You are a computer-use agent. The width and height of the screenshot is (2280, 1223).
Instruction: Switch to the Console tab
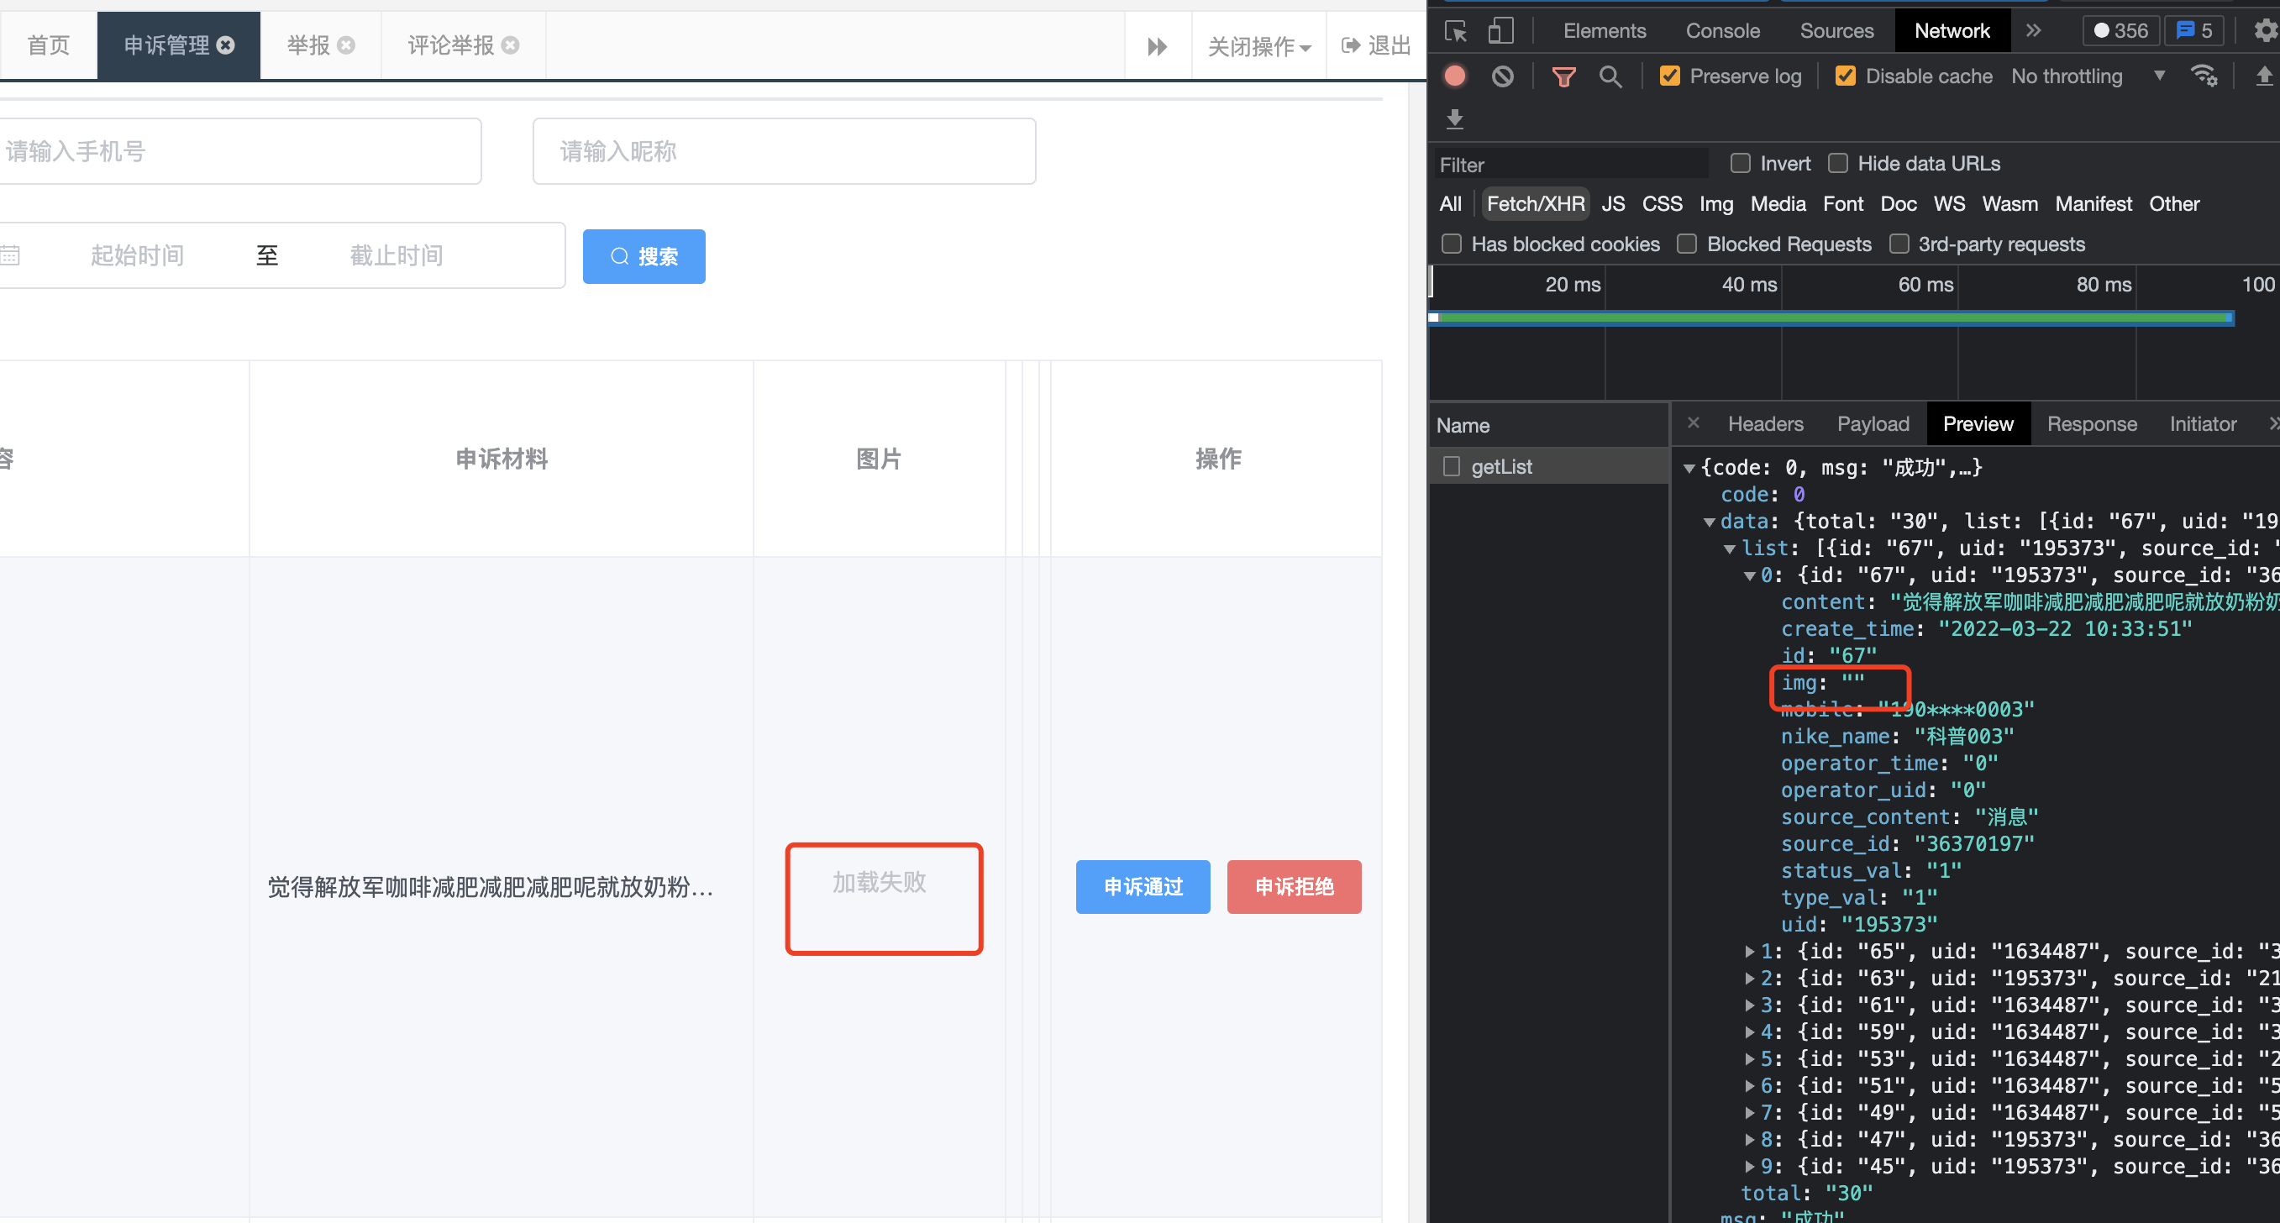pos(1721,31)
